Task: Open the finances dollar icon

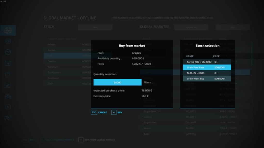Action: [x=8, y=107]
